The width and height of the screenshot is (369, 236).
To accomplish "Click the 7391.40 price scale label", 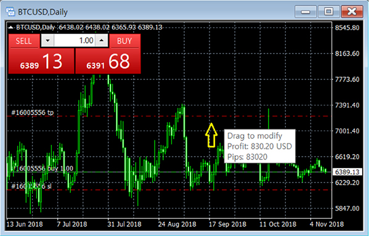I will point(347,105).
